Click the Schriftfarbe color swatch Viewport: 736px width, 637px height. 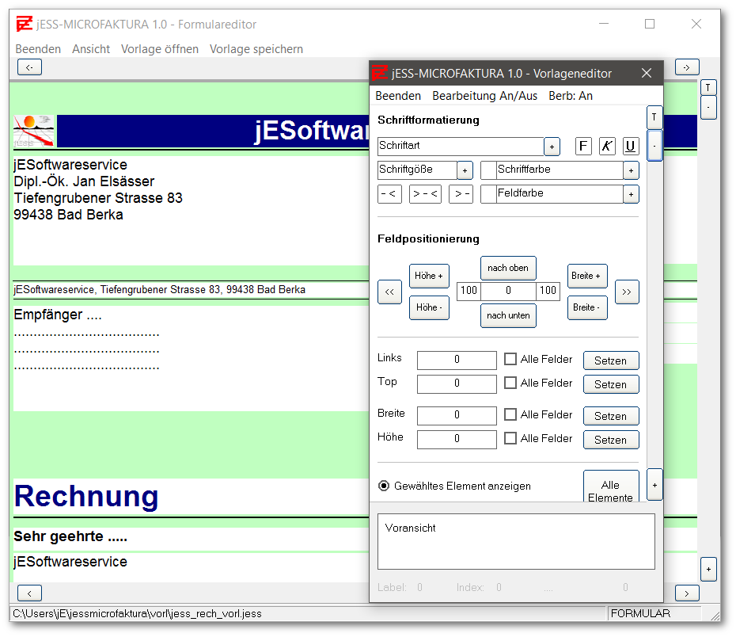pos(488,170)
